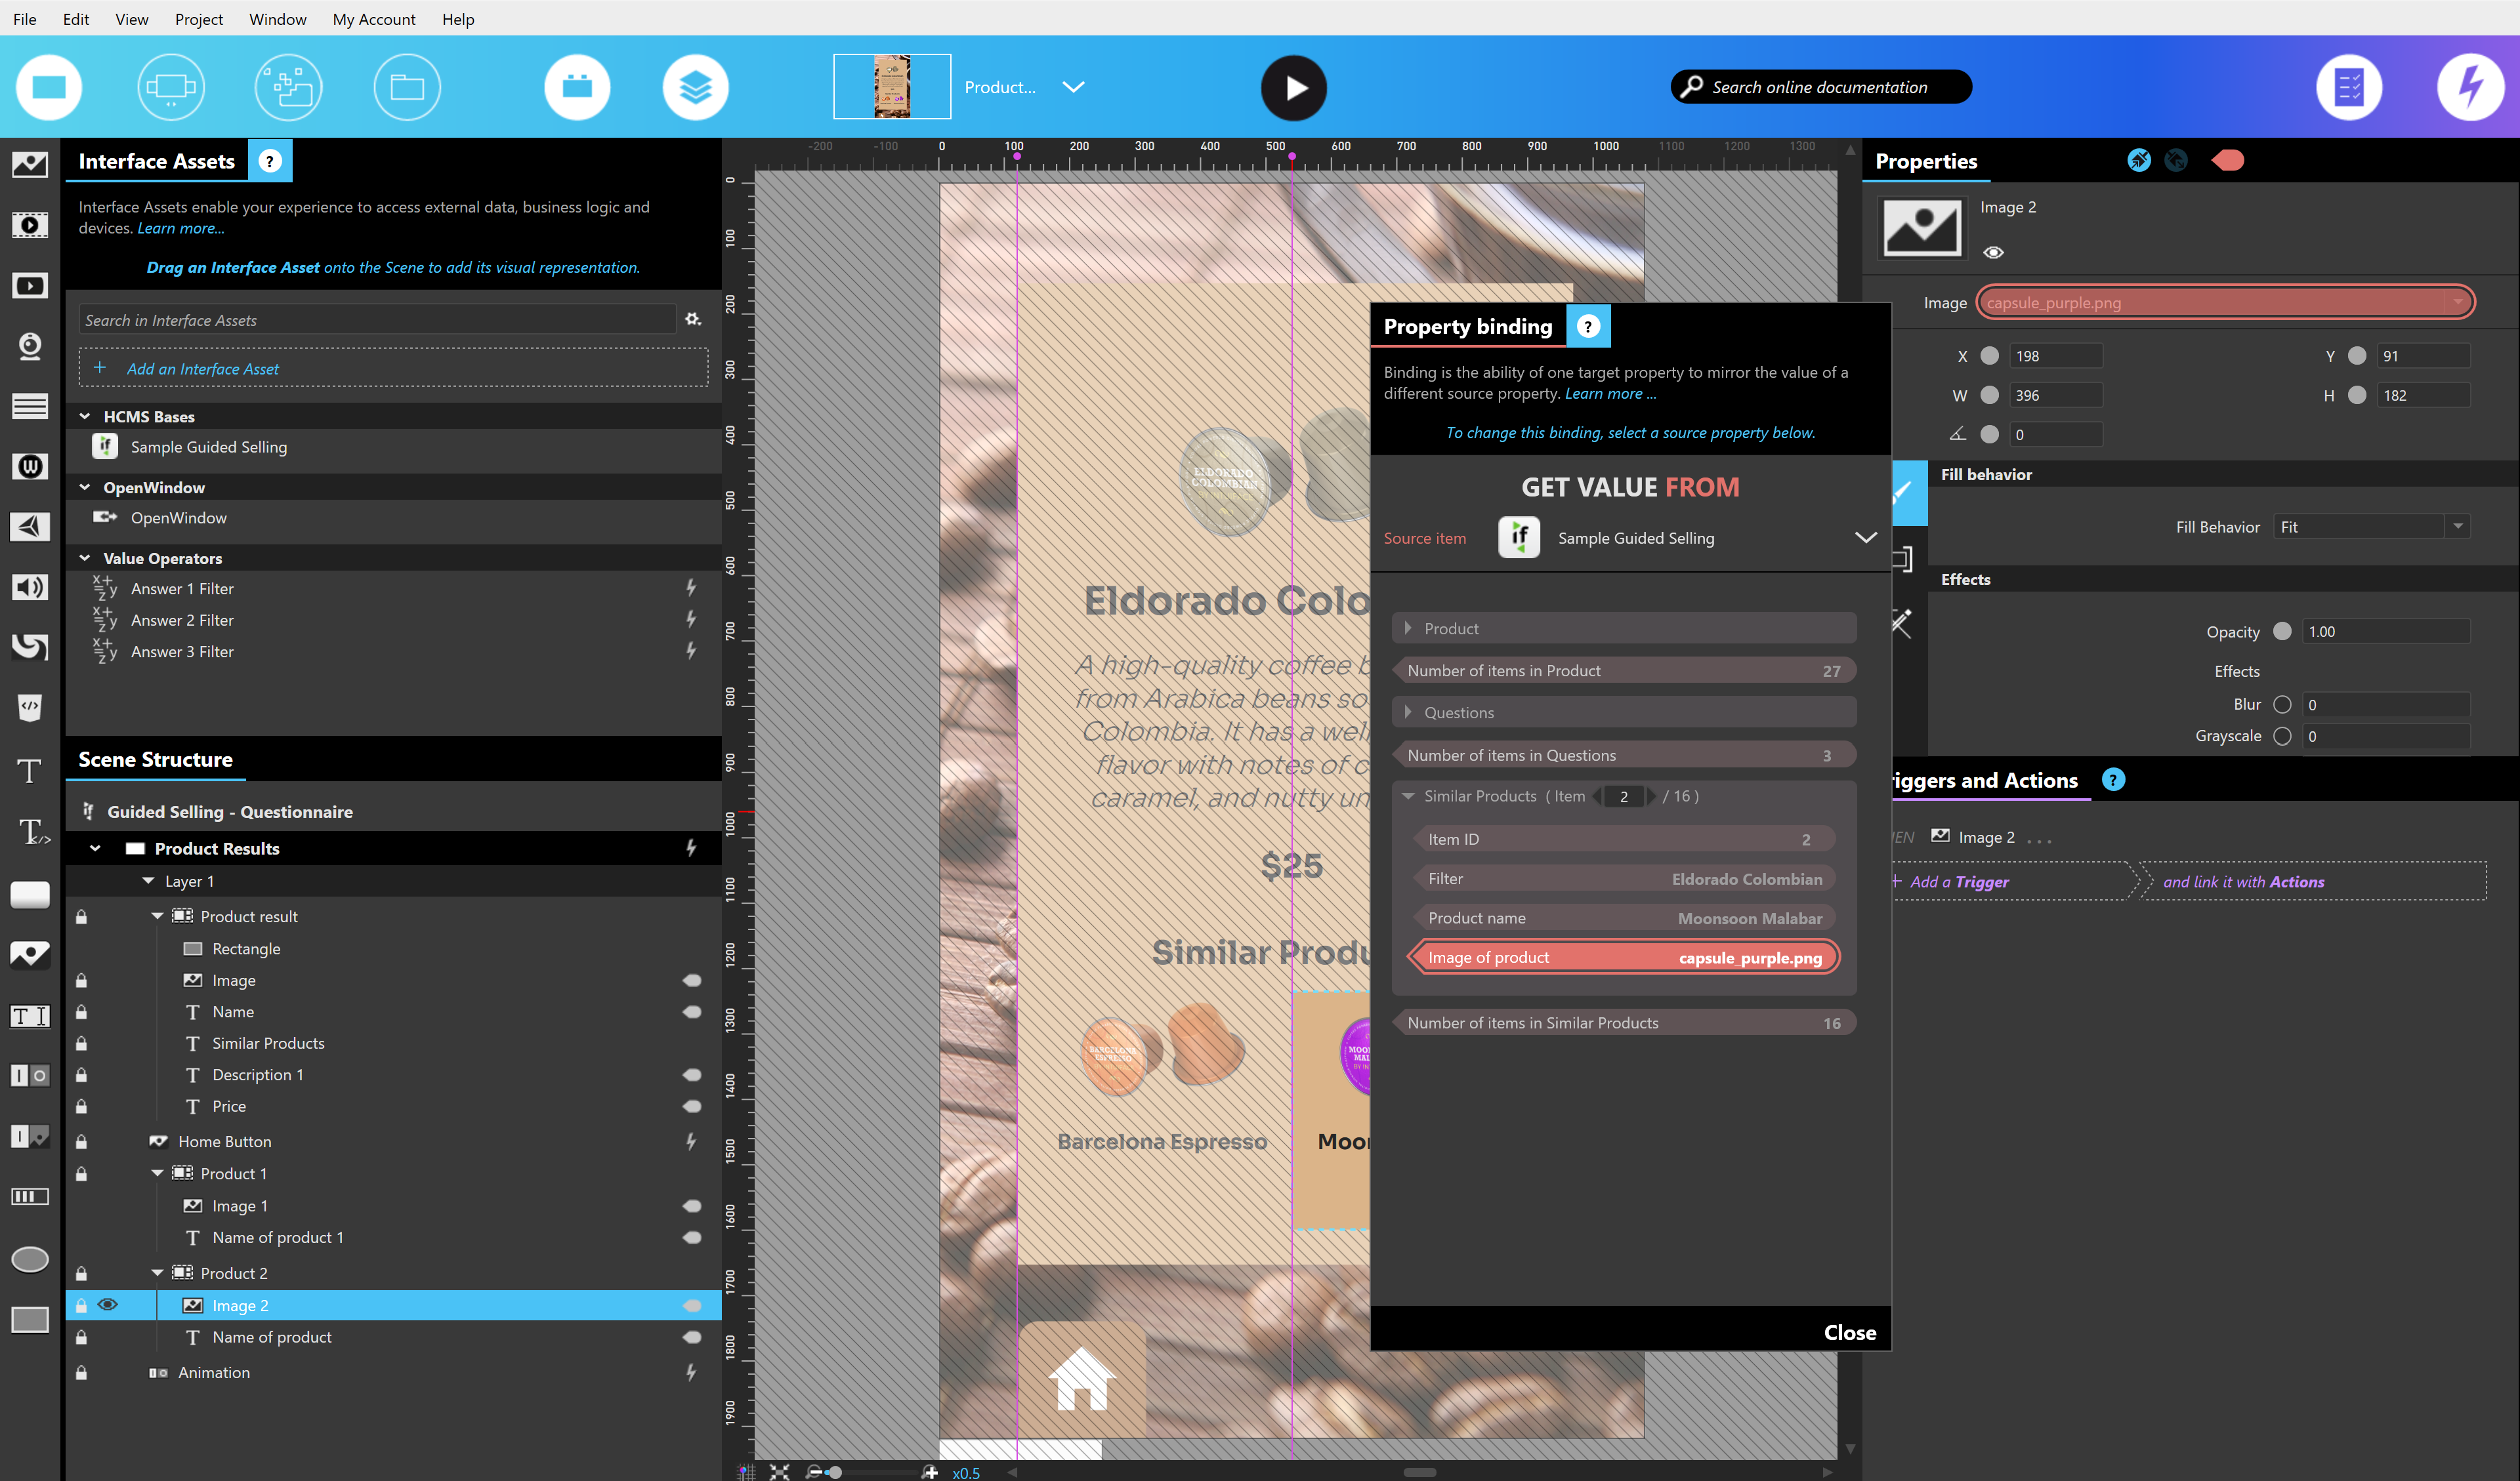The image size is (2520, 1481).
Task: Open the lightning bolt icon in top right
Action: pos(2470,87)
